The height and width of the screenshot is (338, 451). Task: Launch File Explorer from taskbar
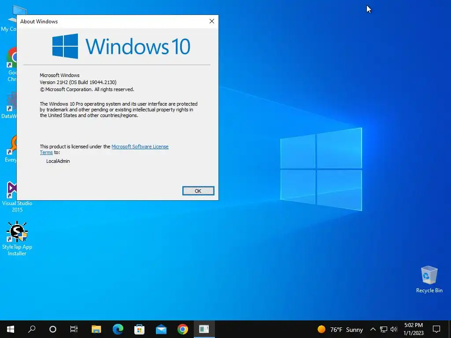(x=96, y=329)
